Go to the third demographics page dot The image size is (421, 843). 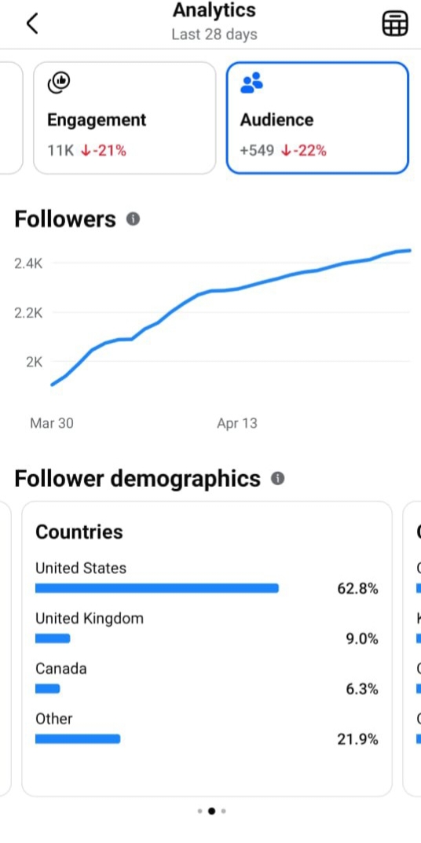[223, 812]
